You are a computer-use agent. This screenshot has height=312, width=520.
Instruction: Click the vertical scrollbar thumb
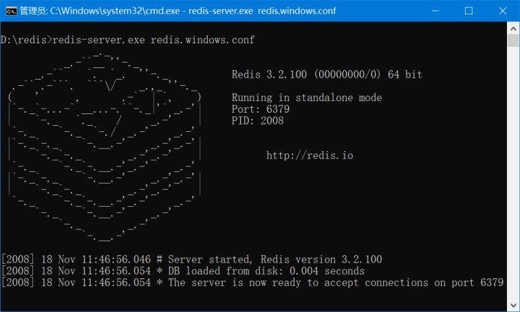pyautogui.click(x=513, y=41)
